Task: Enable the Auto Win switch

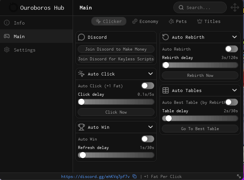Action: pos(148,139)
